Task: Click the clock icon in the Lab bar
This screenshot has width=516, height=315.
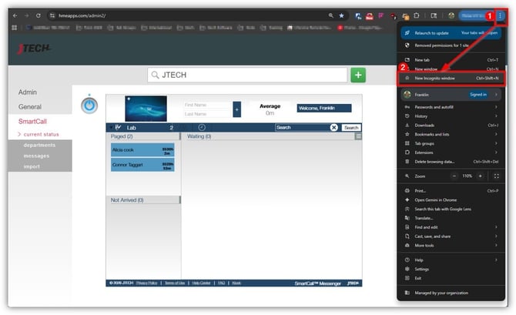Action: (202, 127)
